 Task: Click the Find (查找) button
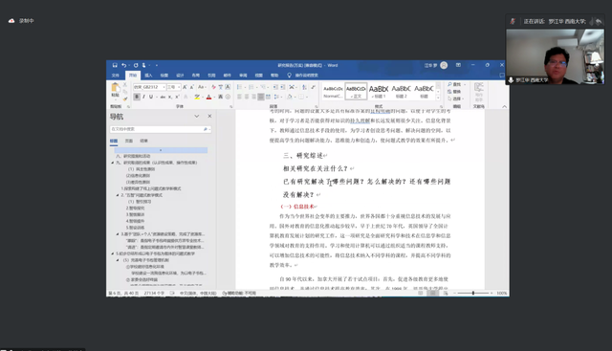(x=455, y=84)
